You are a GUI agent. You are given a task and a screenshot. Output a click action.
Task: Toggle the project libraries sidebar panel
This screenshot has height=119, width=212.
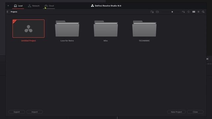point(8,12)
